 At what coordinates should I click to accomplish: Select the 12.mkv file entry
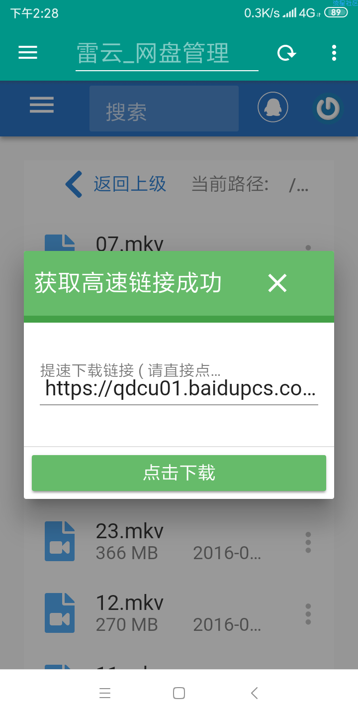pyautogui.click(x=179, y=613)
